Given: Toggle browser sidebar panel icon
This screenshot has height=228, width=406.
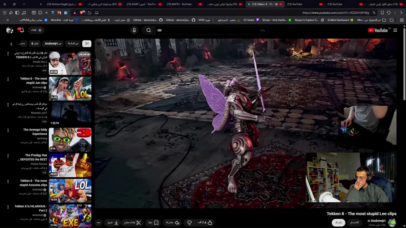Looking at the screenshot, I should click(x=17, y=13).
